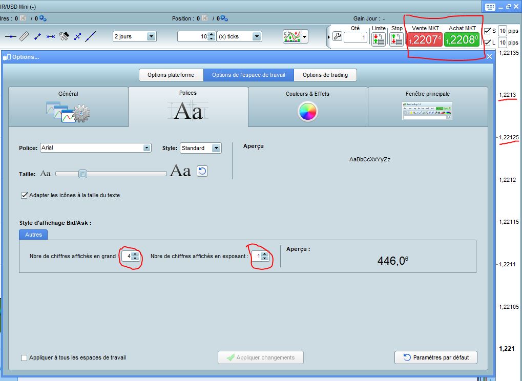Toggle the S stop pips checkbox
This screenshot has width=522, height=381.
(x=487, y=31)
